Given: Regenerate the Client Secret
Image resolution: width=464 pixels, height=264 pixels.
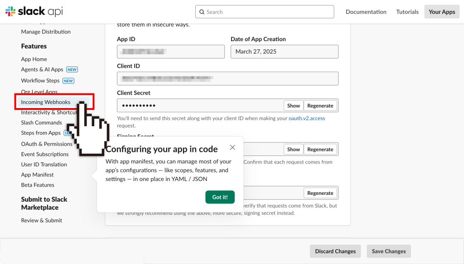Looking at the screenshot, I should pyautogui.click(x=320, y=106).
